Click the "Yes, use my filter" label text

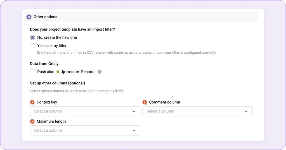tap(52, 46)
